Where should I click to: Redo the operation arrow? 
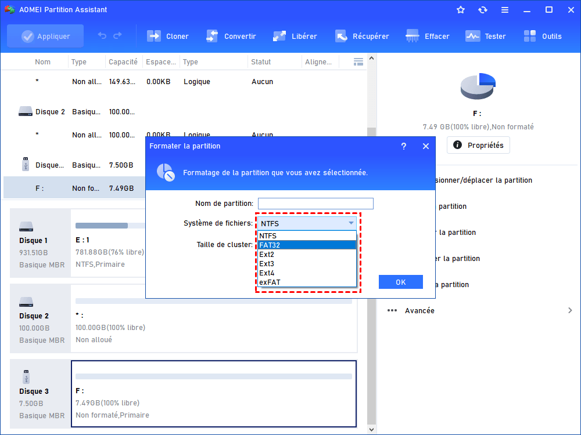[117, 36]
